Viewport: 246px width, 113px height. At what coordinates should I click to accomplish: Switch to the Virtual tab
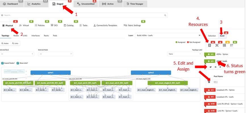[x=24, y=25]
